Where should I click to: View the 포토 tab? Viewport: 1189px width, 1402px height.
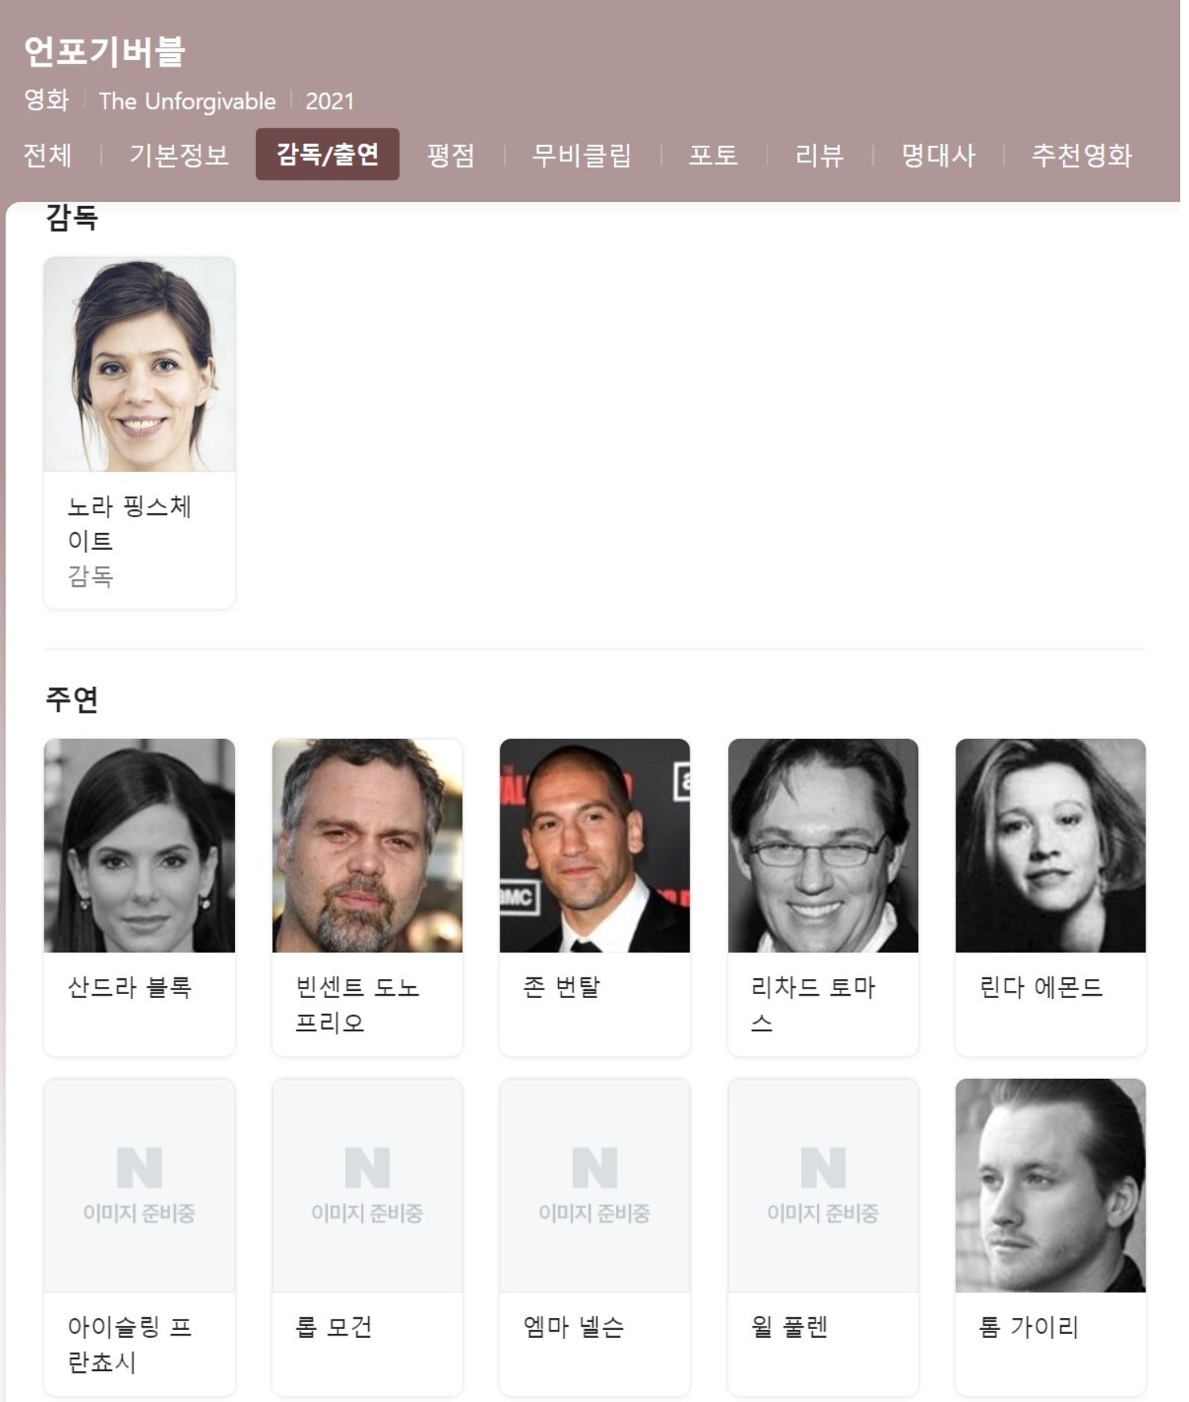click(x=713, y=154)
